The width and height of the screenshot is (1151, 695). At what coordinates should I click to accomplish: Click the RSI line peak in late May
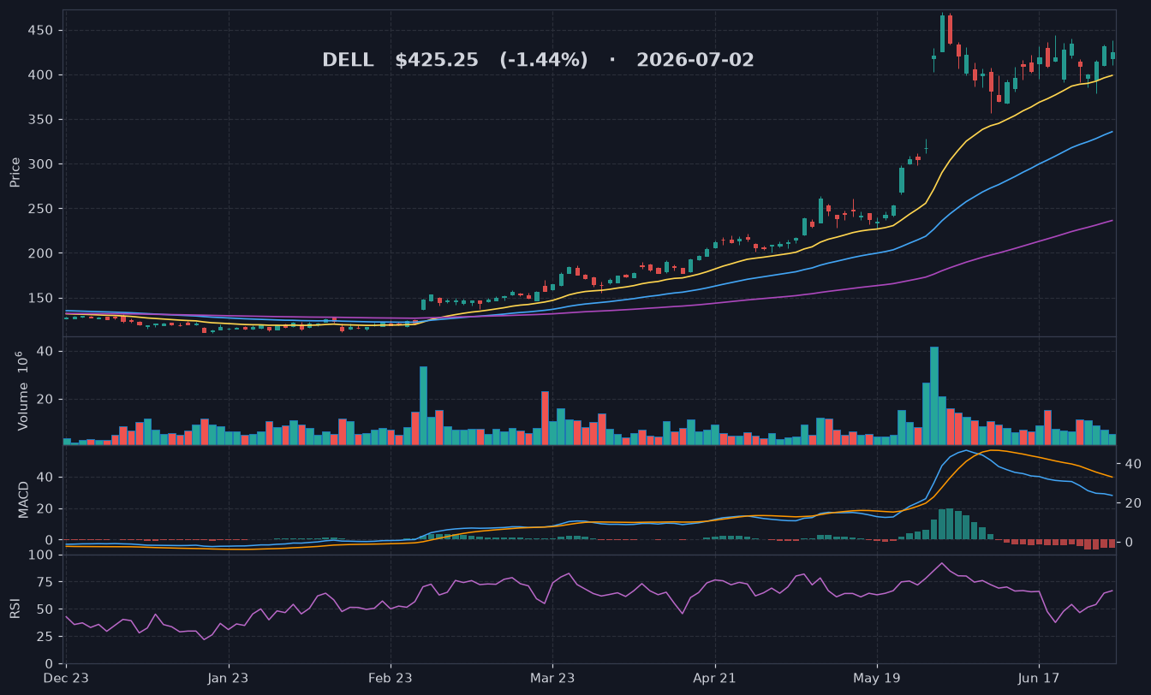pos(942,563)
